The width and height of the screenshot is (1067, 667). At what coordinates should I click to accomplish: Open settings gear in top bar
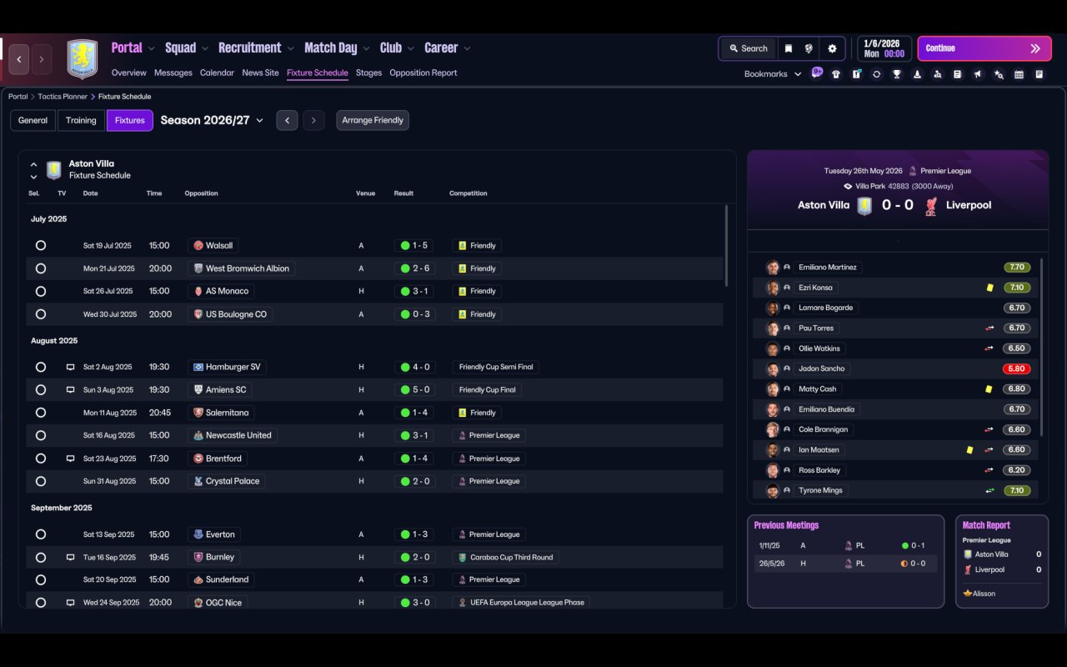pos(832,48)
